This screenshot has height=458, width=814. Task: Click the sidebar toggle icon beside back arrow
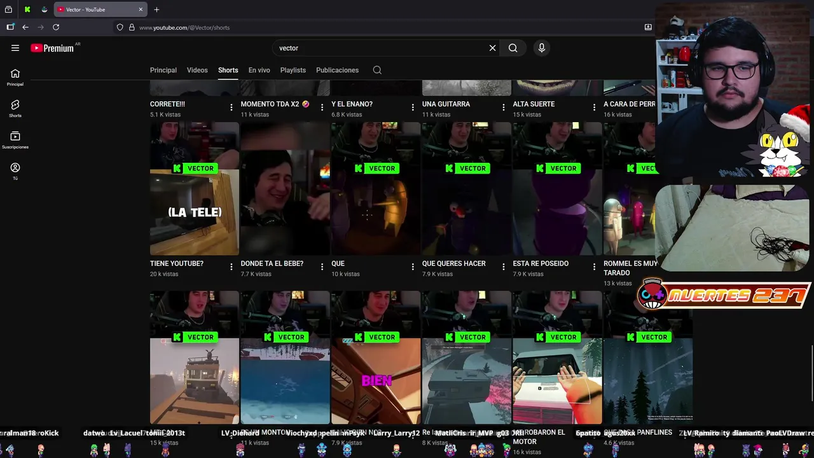(10, 27)
